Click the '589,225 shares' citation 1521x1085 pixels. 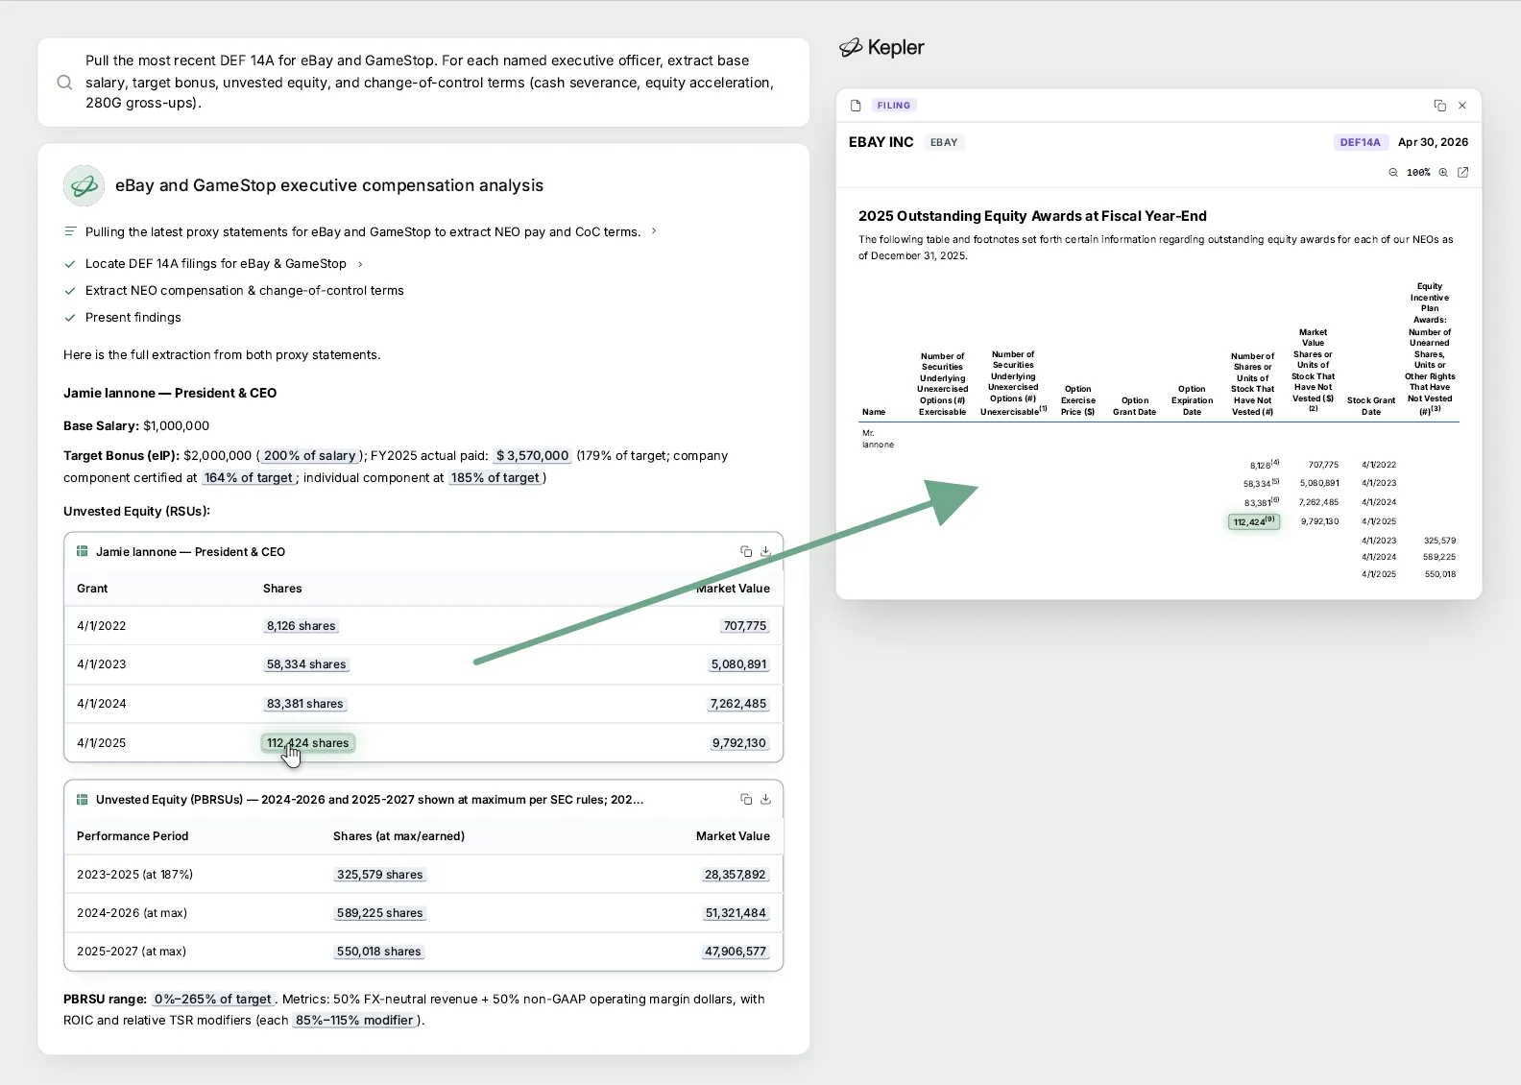[379, 913]
